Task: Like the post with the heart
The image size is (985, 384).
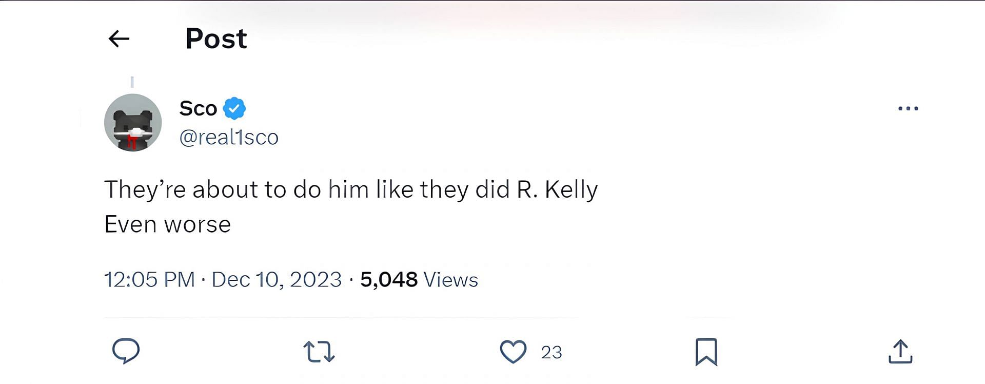Action: (513, 352)
